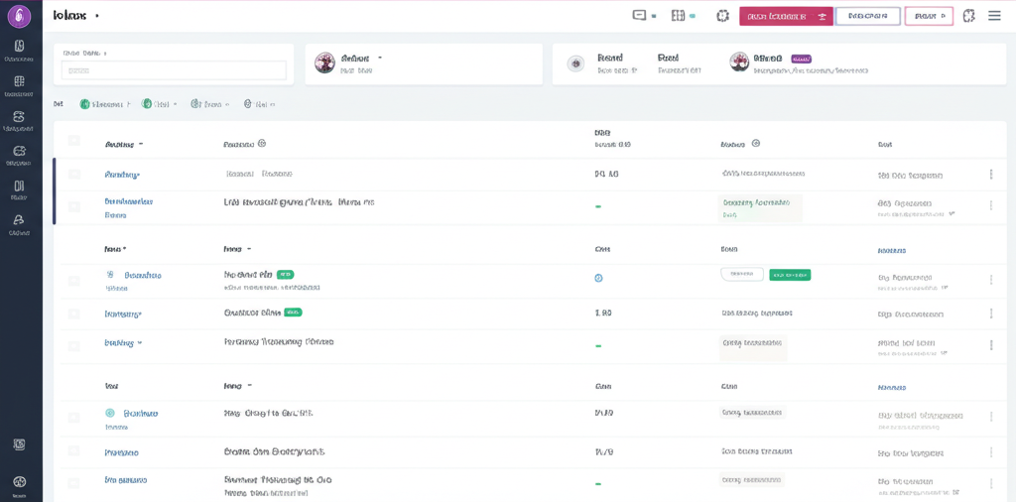This screenshot has height=502, width=1016.
Task: Click the dashed-circle icon left of crimson button
Action: (x=722, y=16)
